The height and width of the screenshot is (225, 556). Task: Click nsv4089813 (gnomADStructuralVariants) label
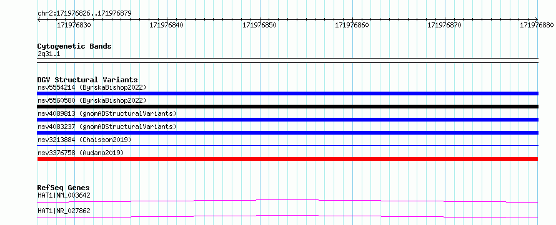pos(107,113)
